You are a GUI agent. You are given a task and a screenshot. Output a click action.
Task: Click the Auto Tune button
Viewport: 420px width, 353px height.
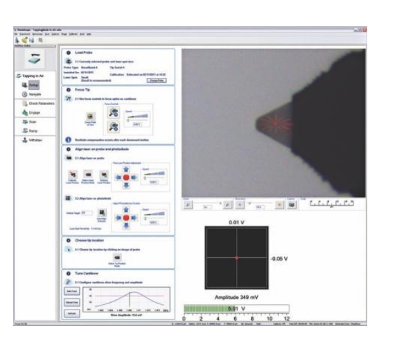[71, 291]
